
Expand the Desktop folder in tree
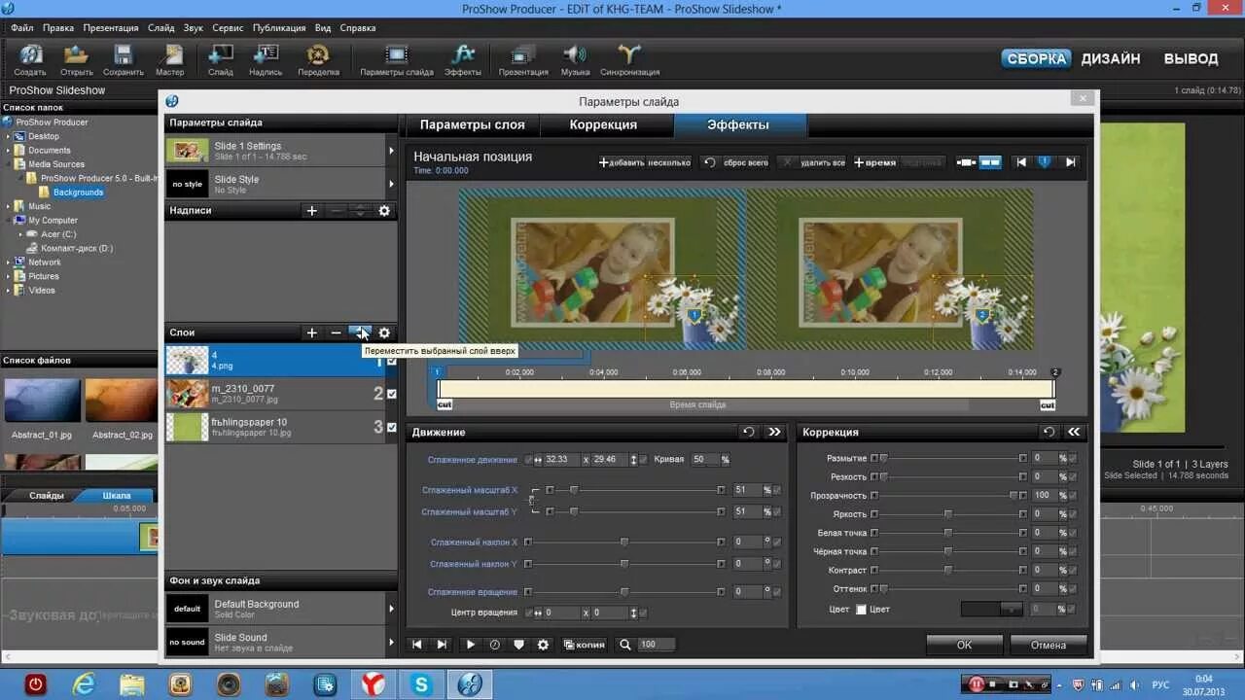point(9,136)
